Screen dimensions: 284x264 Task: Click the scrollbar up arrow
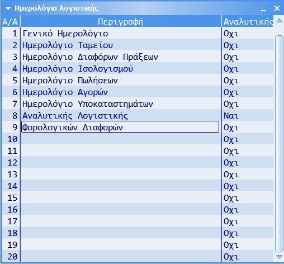pyautogui.click(x=279, y=20)
